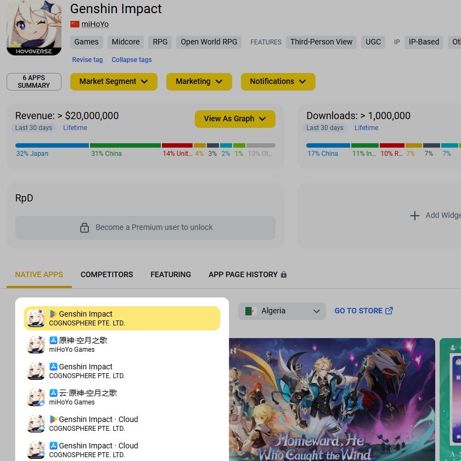This screenshot has height=461, width=461.
Task: Click blue Japan segment in revenue bar
Action: coord(52,145)
